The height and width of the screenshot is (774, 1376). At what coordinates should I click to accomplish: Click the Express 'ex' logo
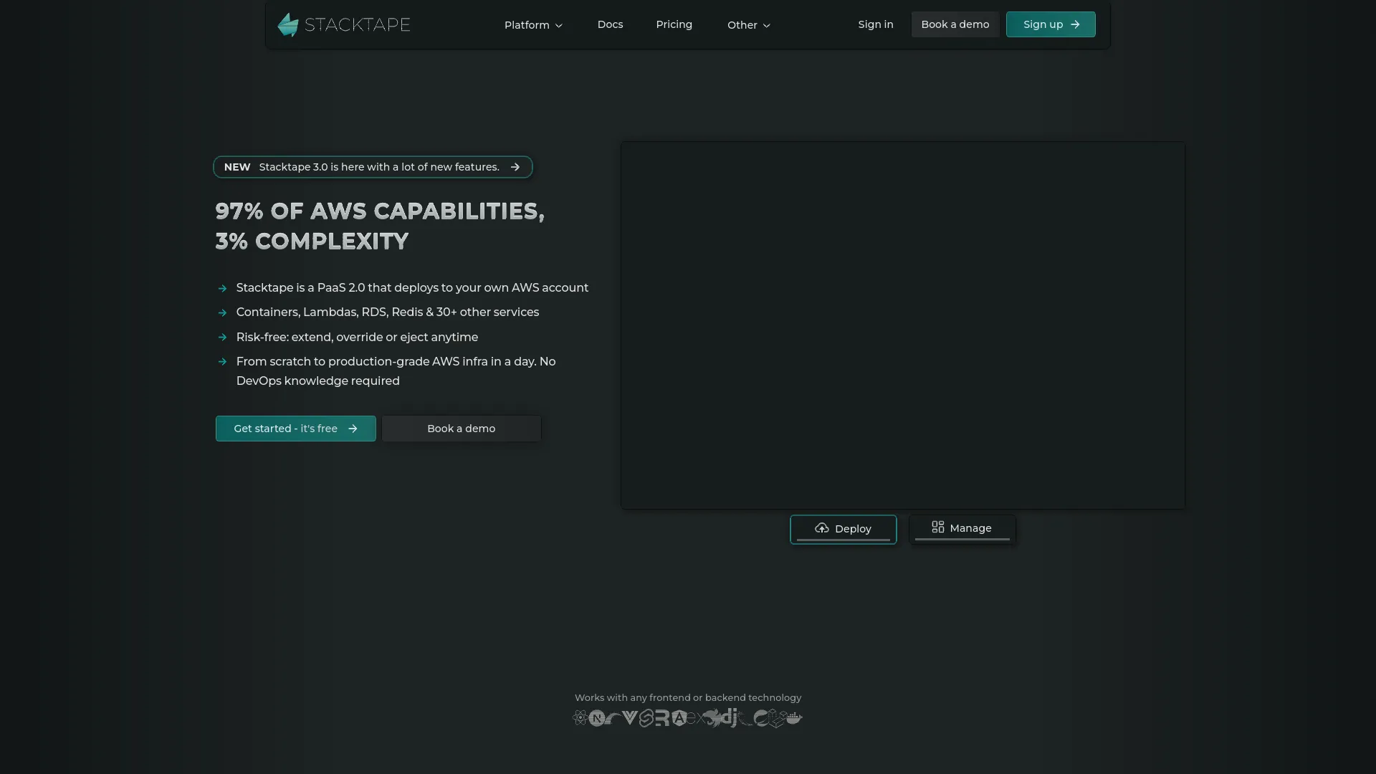tap(695, 718)
